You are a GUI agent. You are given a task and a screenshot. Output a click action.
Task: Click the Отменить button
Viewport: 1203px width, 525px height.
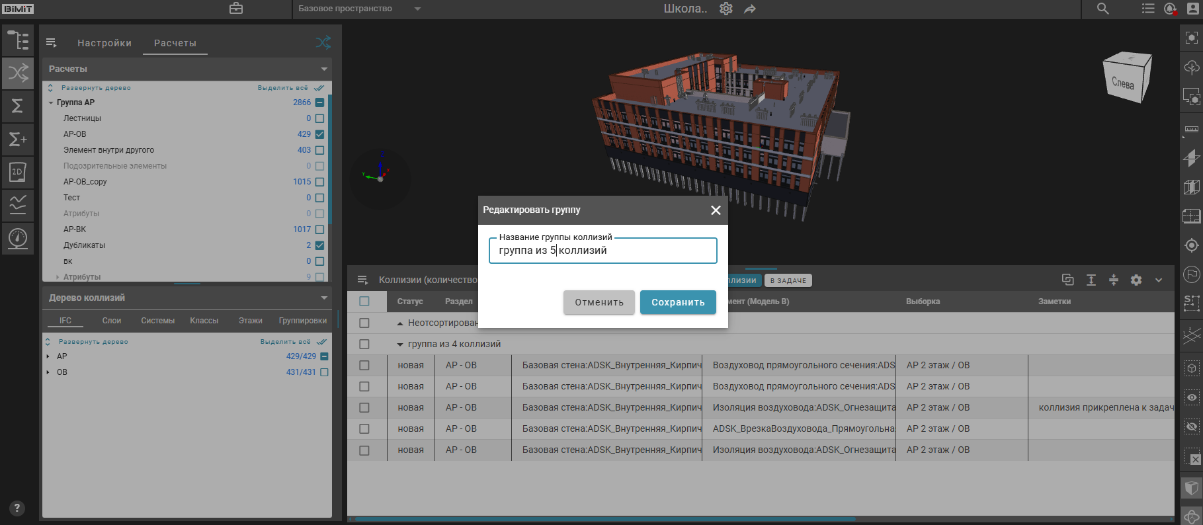click(599, 302)
